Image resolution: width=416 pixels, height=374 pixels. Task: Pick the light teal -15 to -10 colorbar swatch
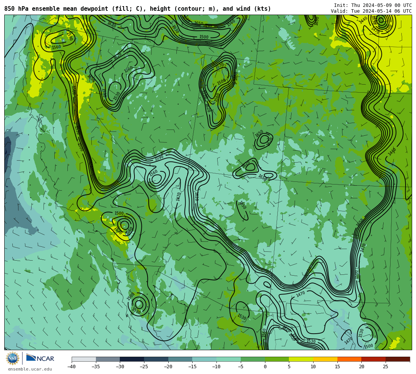(205, 359)
